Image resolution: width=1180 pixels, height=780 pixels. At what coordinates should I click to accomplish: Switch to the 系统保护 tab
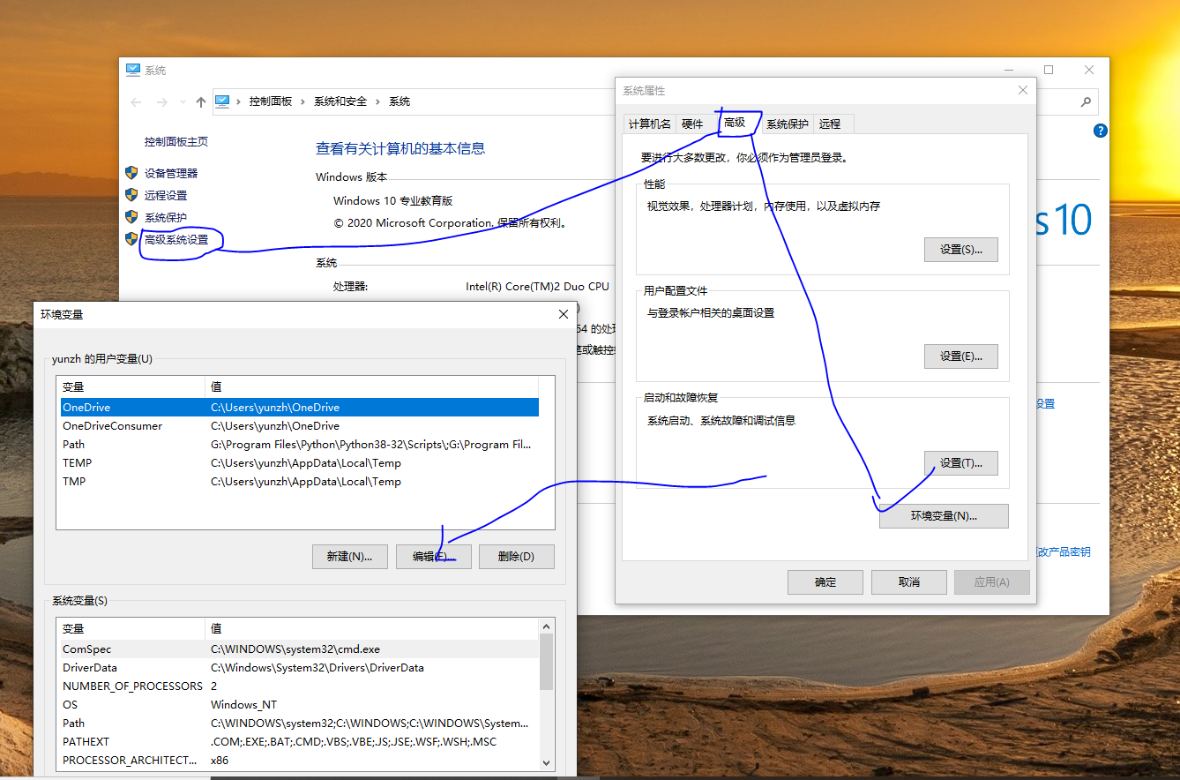point(787,124)
